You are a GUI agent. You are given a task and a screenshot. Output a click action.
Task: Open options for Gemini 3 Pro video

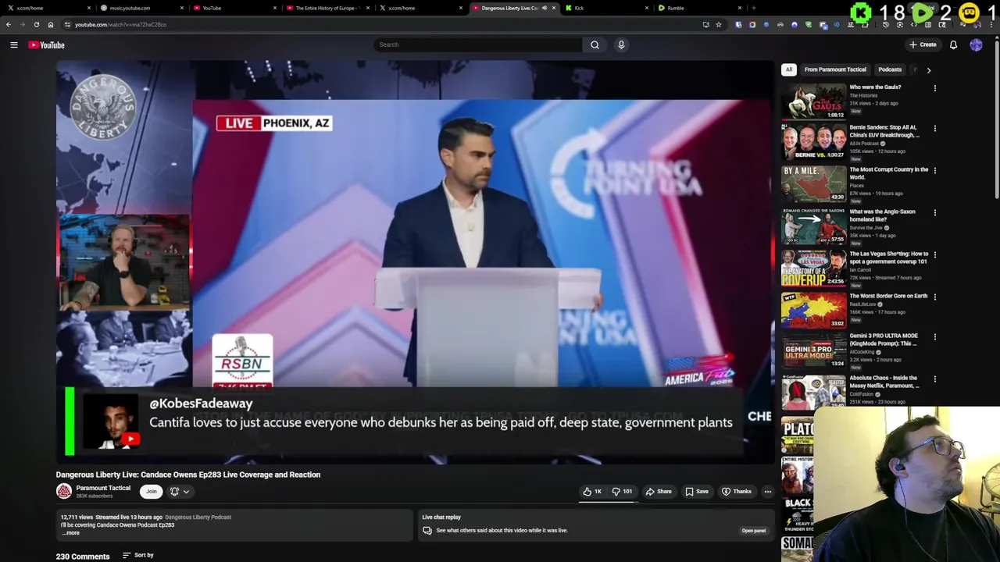[934, 337]
